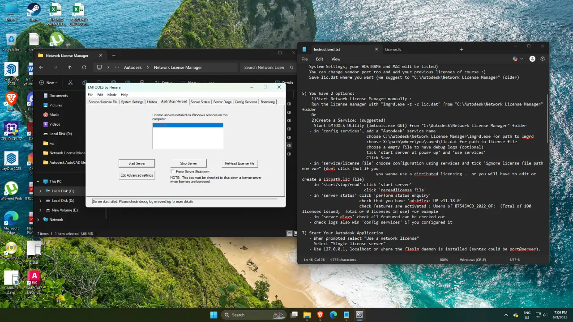Open the Notepad View menu

[336, 59]
